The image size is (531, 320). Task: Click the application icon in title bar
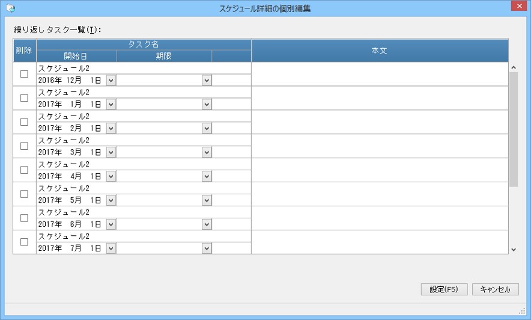click(x=10, y=8)
